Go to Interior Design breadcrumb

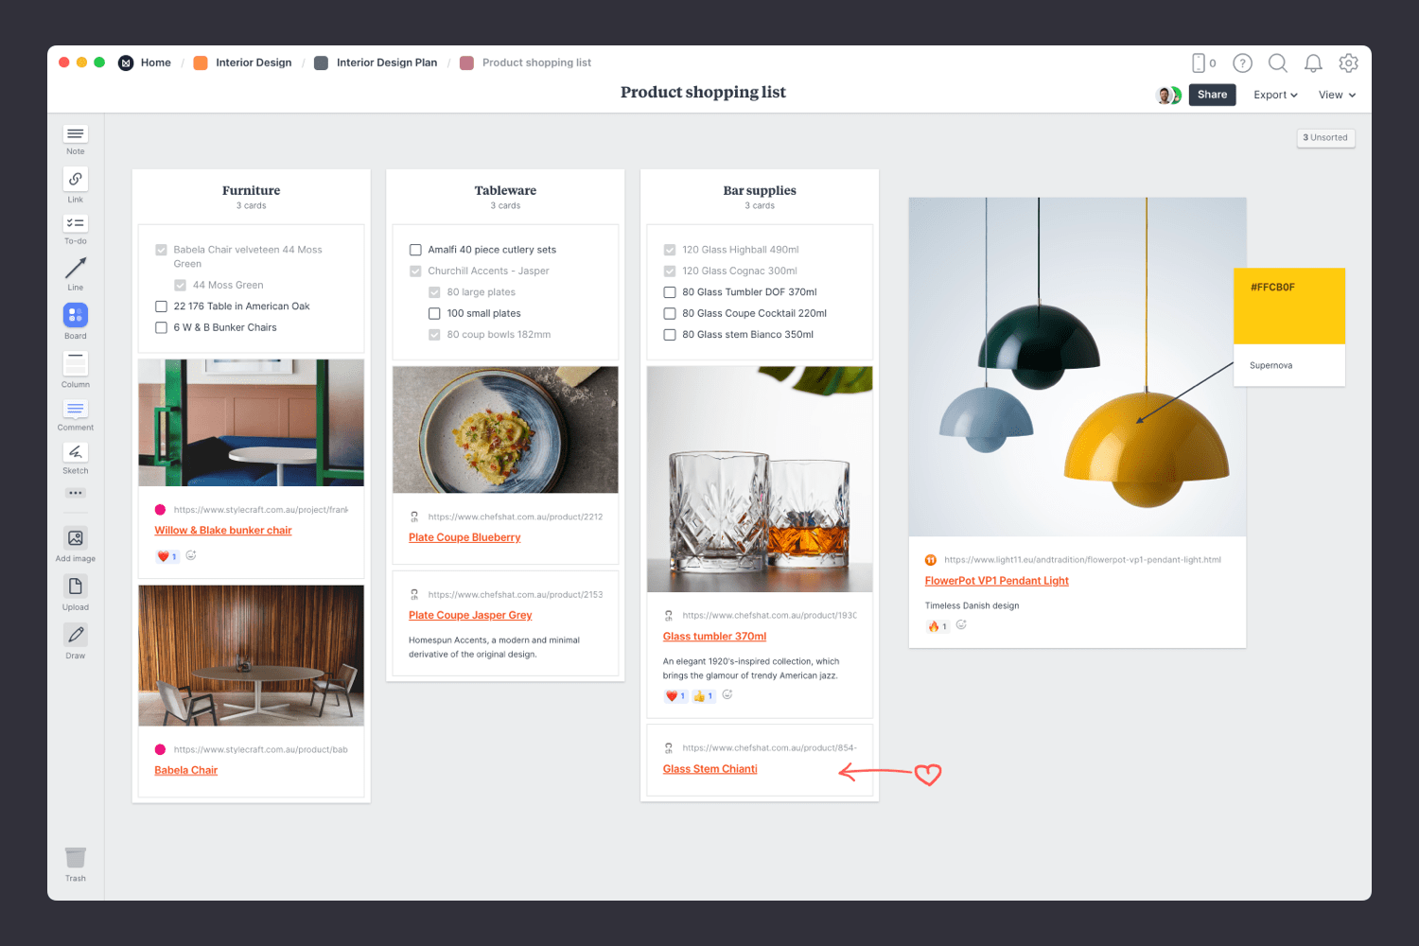(x=253, y=63)
